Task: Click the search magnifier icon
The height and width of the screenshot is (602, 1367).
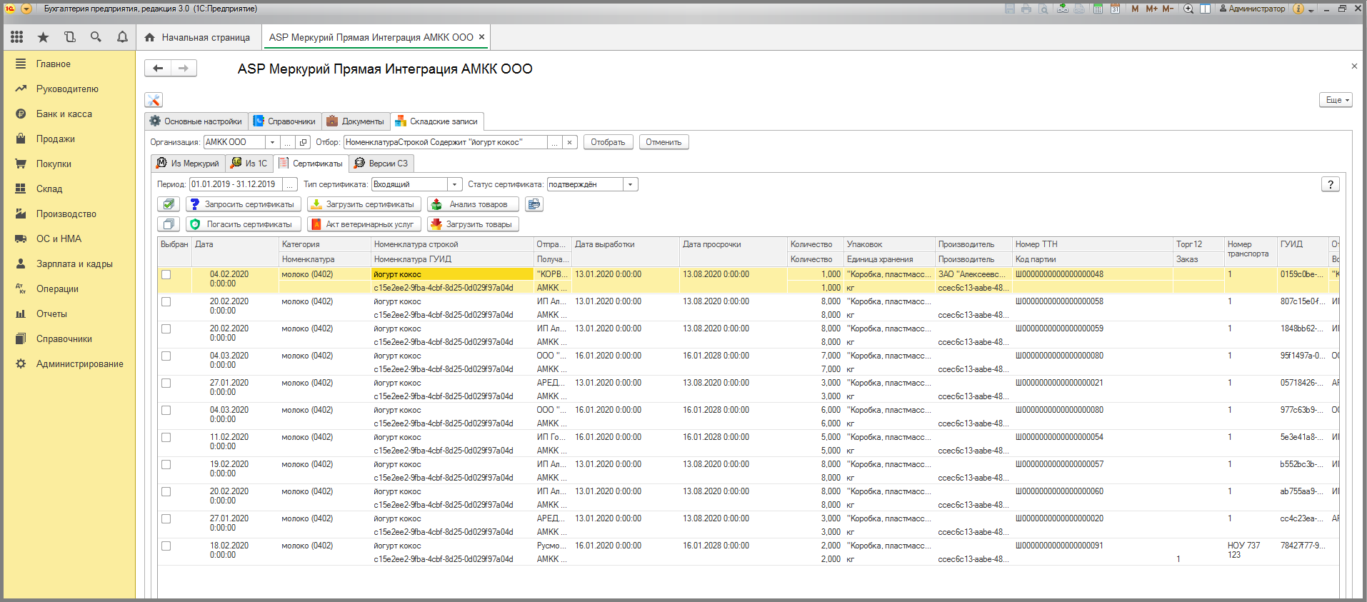Action: [x=96, y=37]
